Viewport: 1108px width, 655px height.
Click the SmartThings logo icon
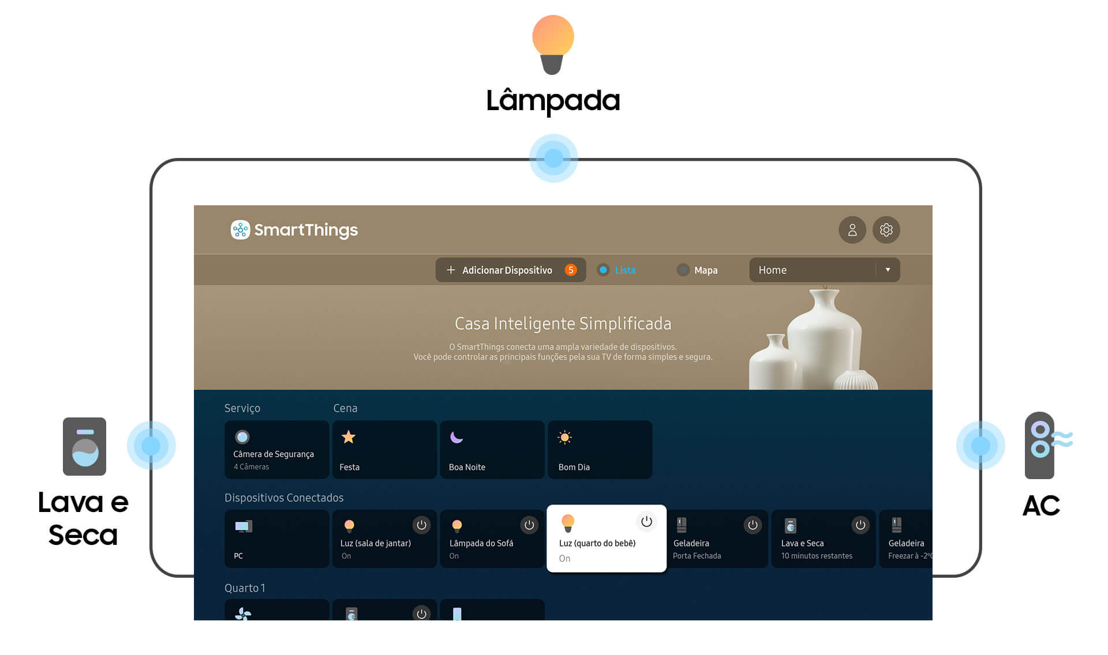pos(240,229)
